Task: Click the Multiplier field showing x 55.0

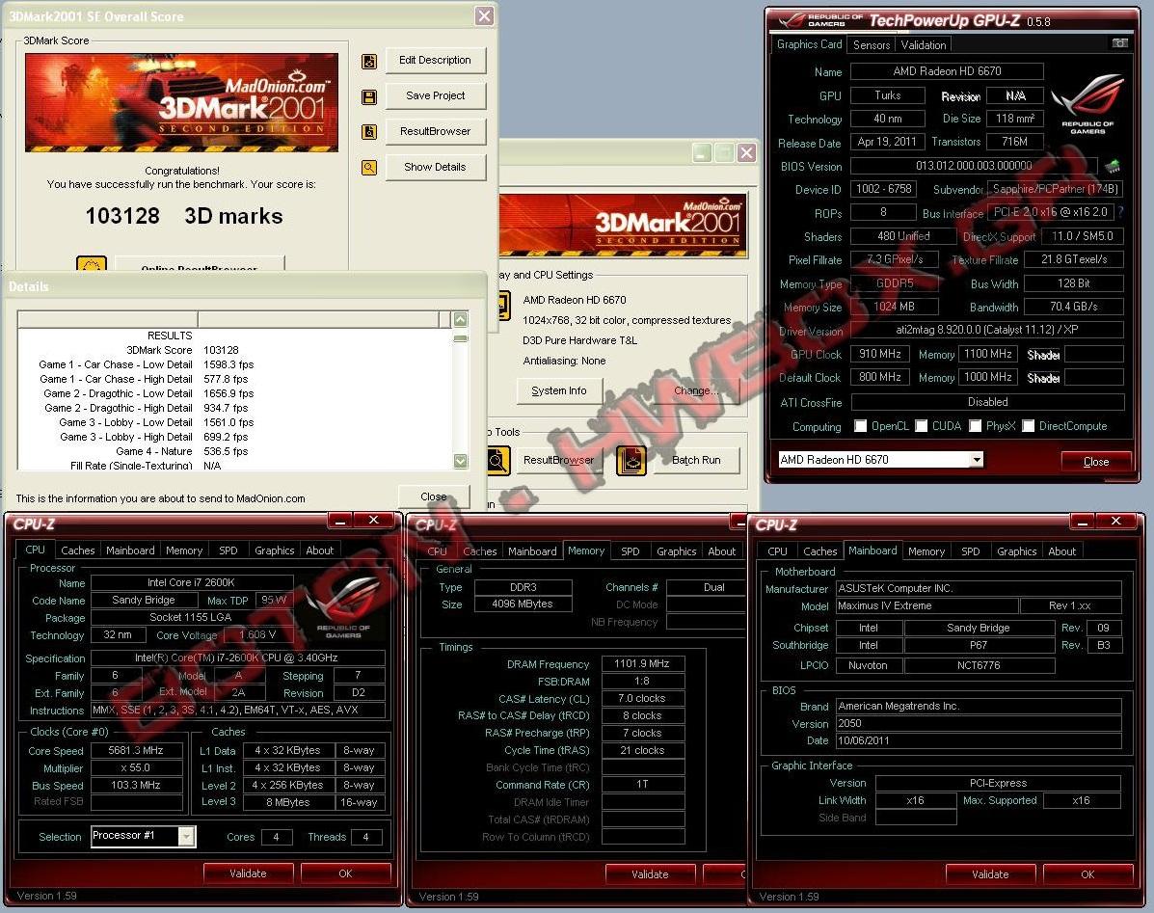Action: (x=135, y=767)
